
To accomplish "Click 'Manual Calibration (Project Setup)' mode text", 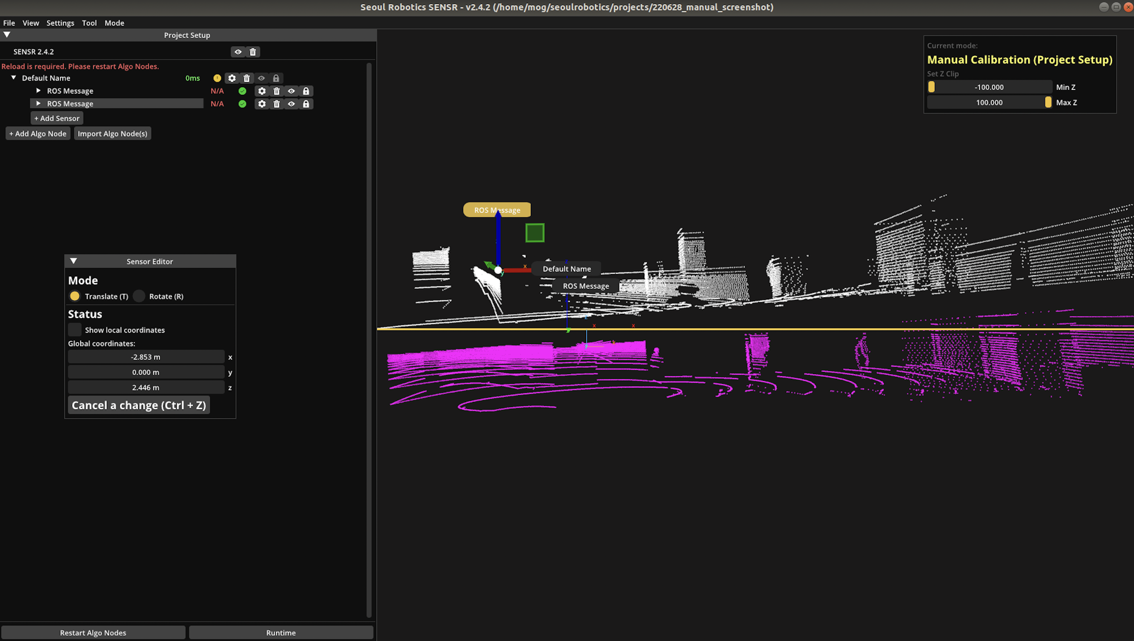I will coord(1020,59).
